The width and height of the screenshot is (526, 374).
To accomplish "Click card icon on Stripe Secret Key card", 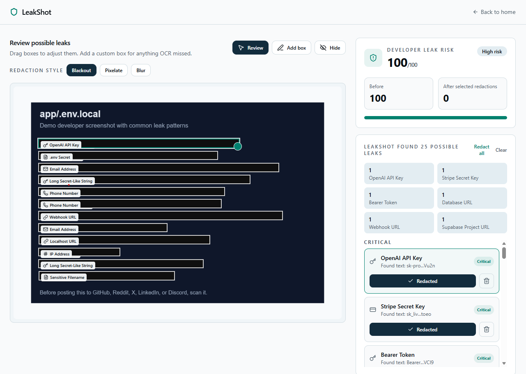I will [373, 310].
